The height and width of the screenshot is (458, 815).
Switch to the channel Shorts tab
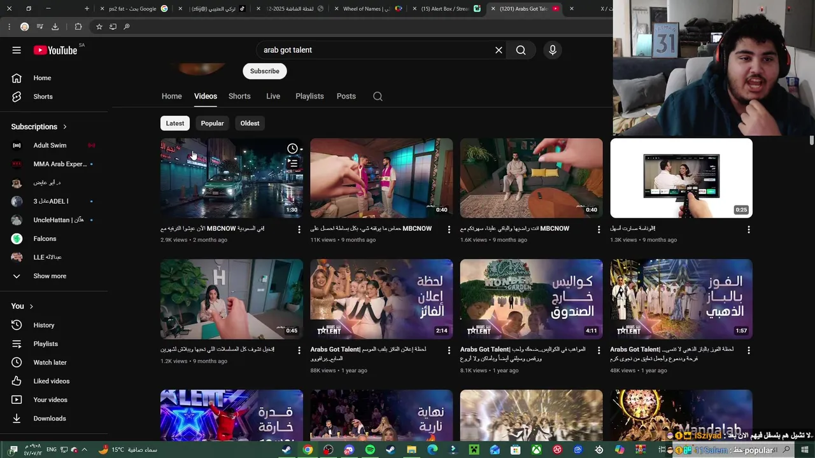(x=239, y=96)
